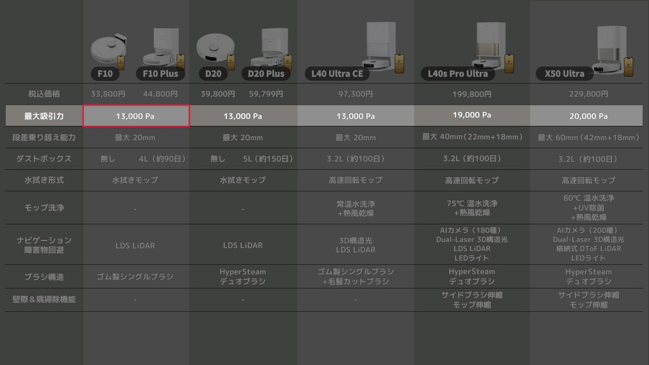Select the "229,800円" price

coord(589,94)
